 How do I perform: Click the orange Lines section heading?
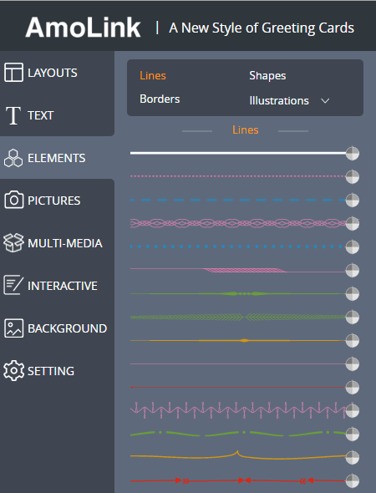pyautogui.click(x=245, y=130)
